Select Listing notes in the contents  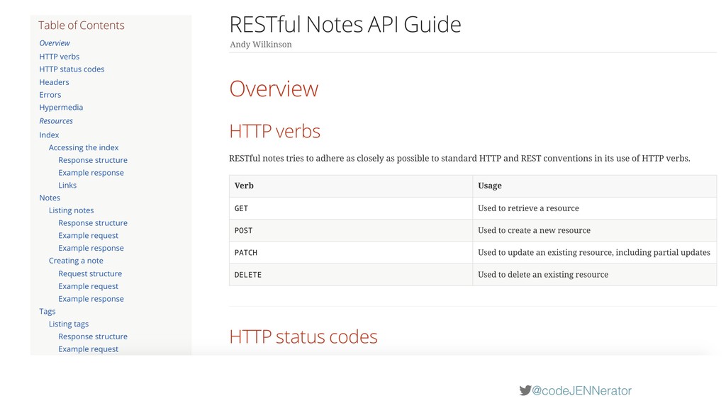click(x=72, y=210)
